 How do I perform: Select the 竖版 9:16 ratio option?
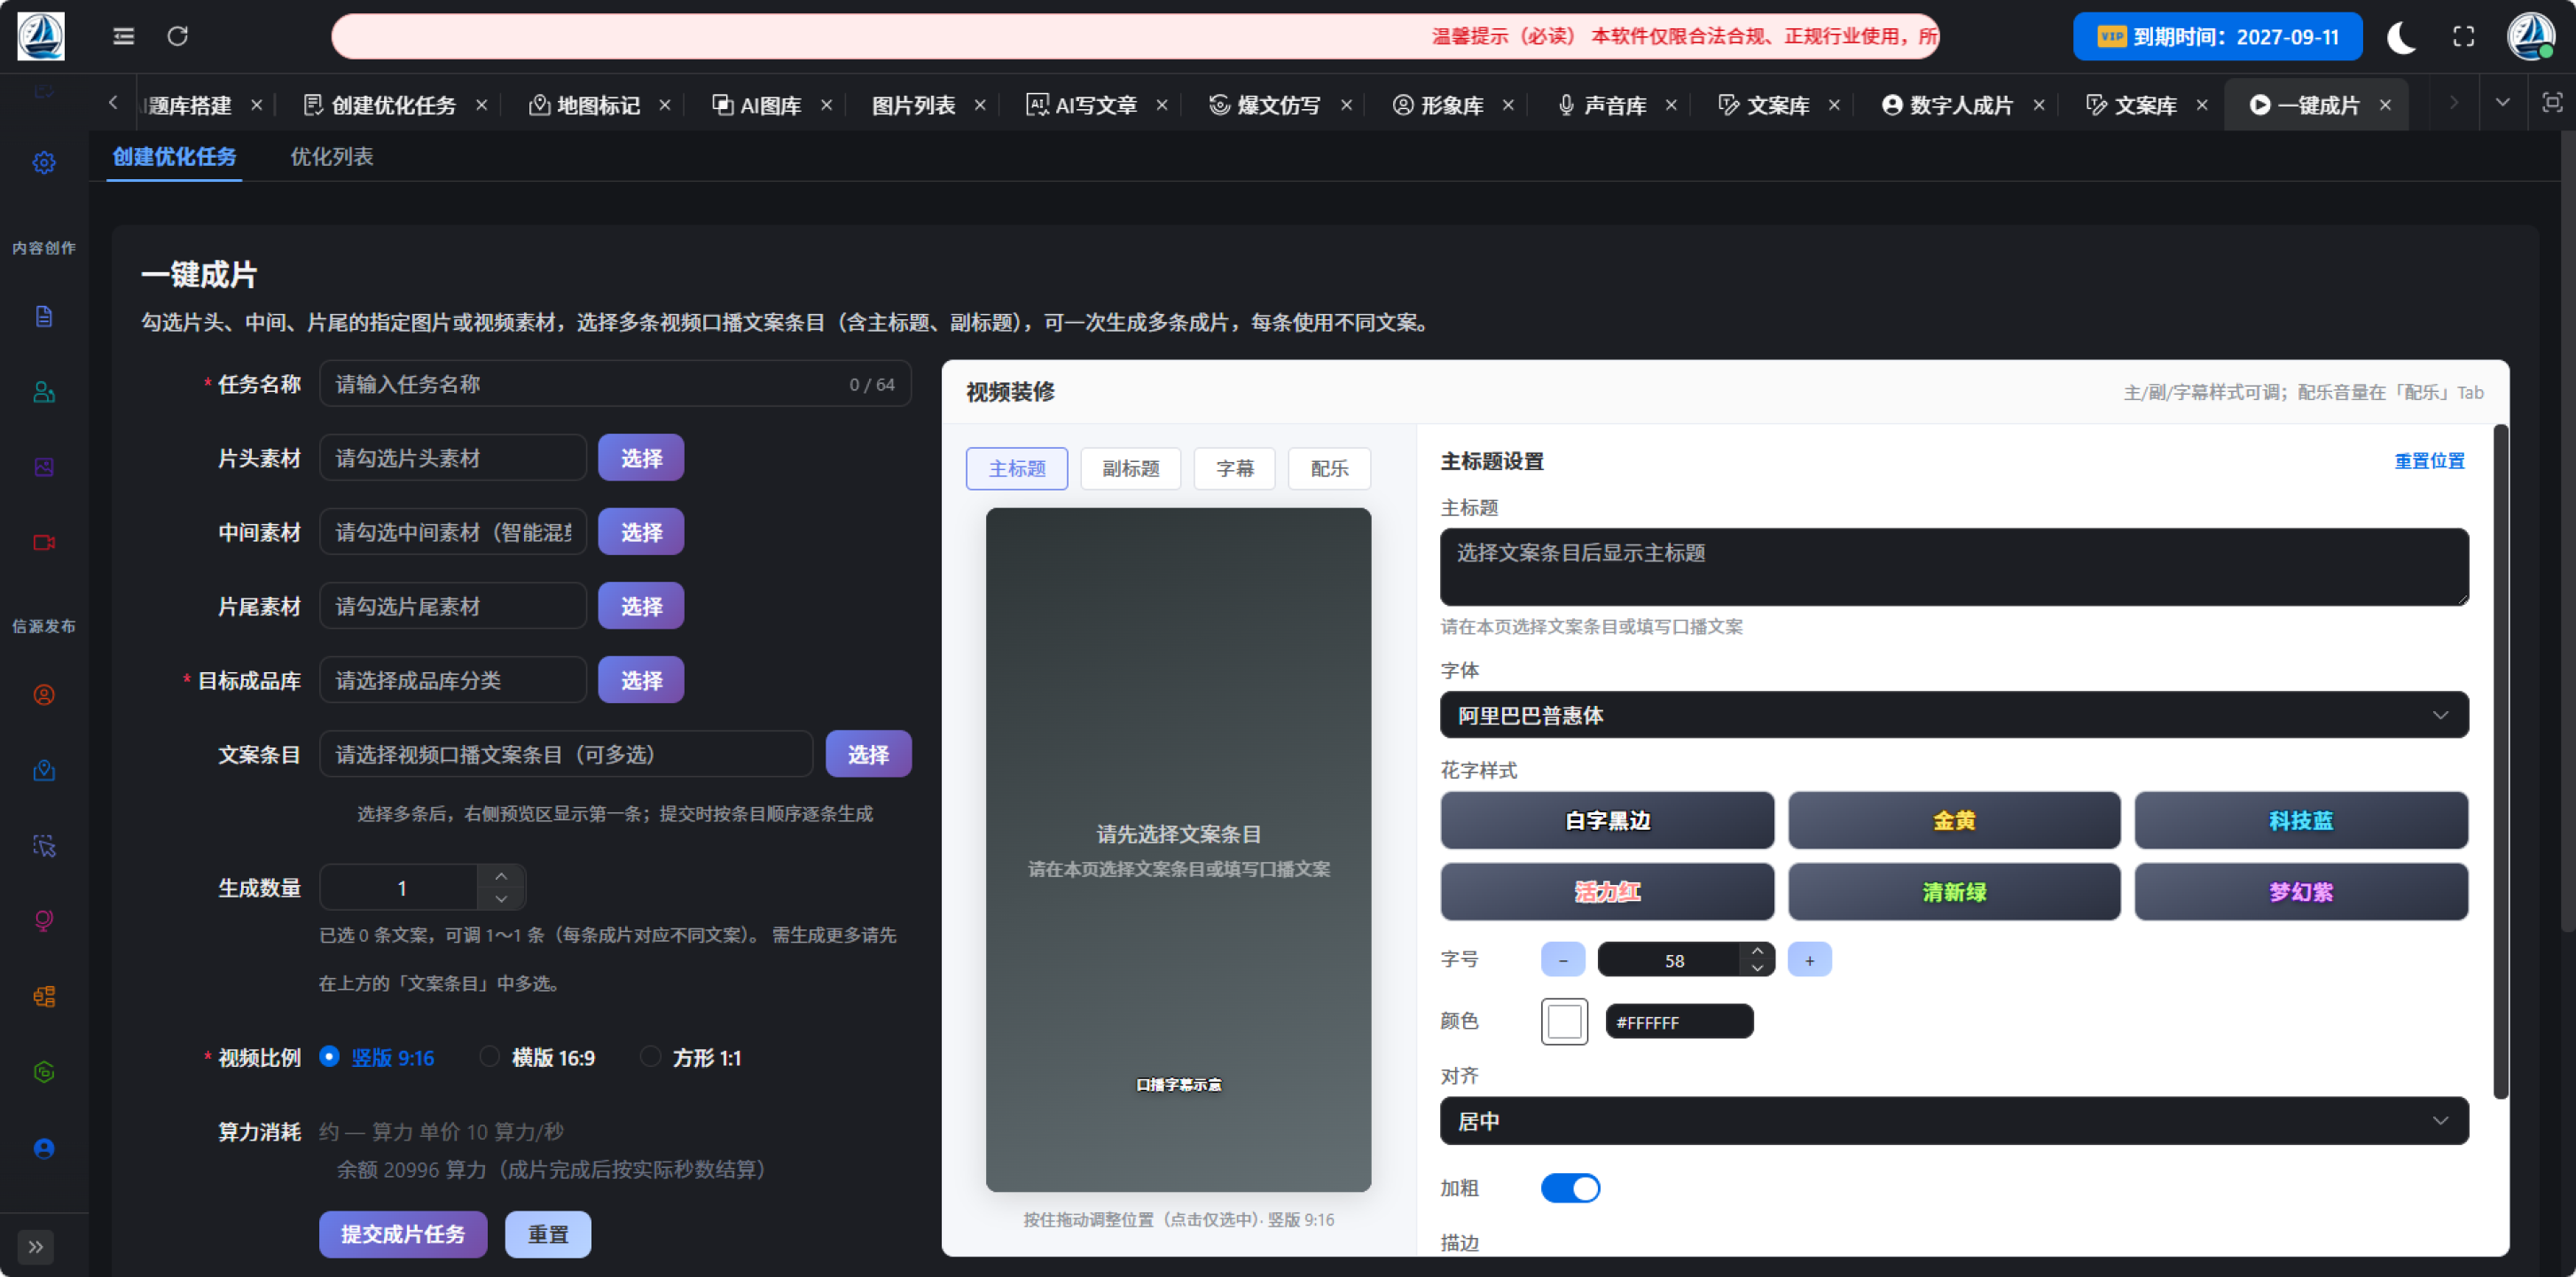coord(377,1057)
